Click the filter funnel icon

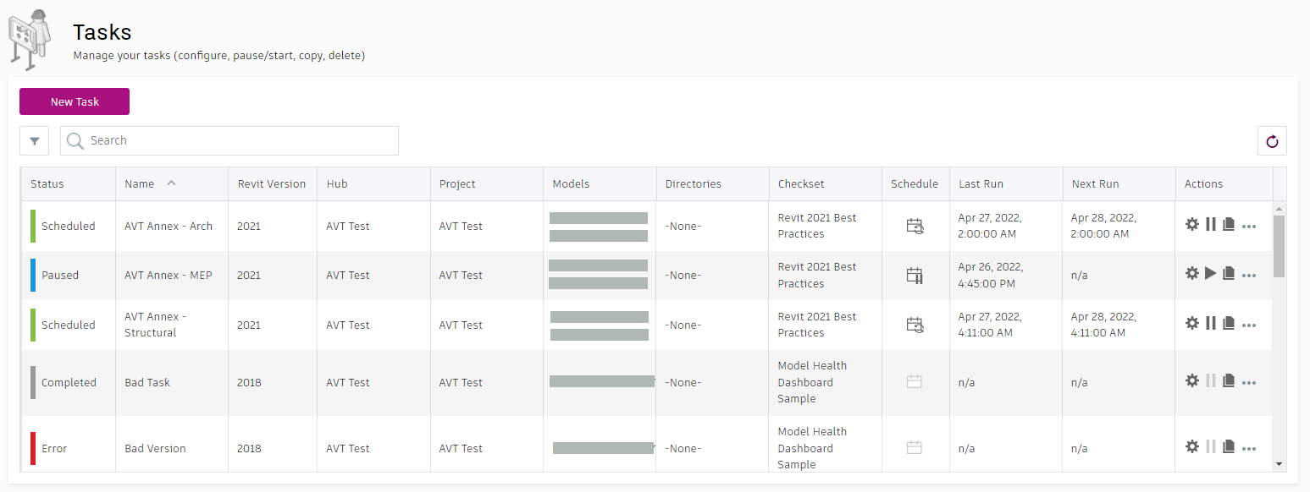tap(34, 141)
